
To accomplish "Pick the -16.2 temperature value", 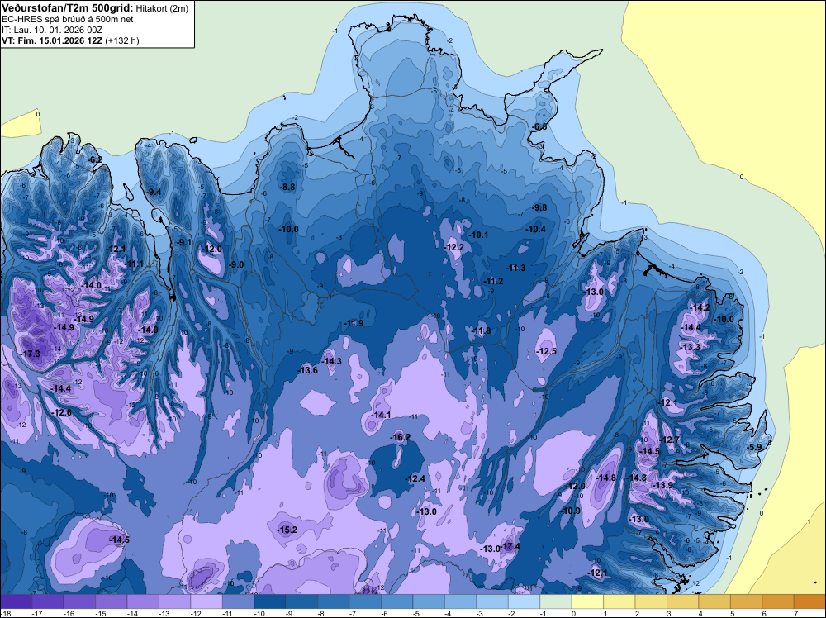I will tap(400, 437).
